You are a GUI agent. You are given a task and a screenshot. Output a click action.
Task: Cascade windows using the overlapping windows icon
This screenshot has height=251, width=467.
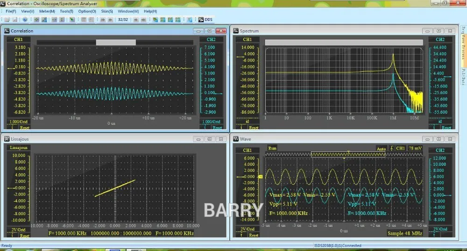coord(155,20)
